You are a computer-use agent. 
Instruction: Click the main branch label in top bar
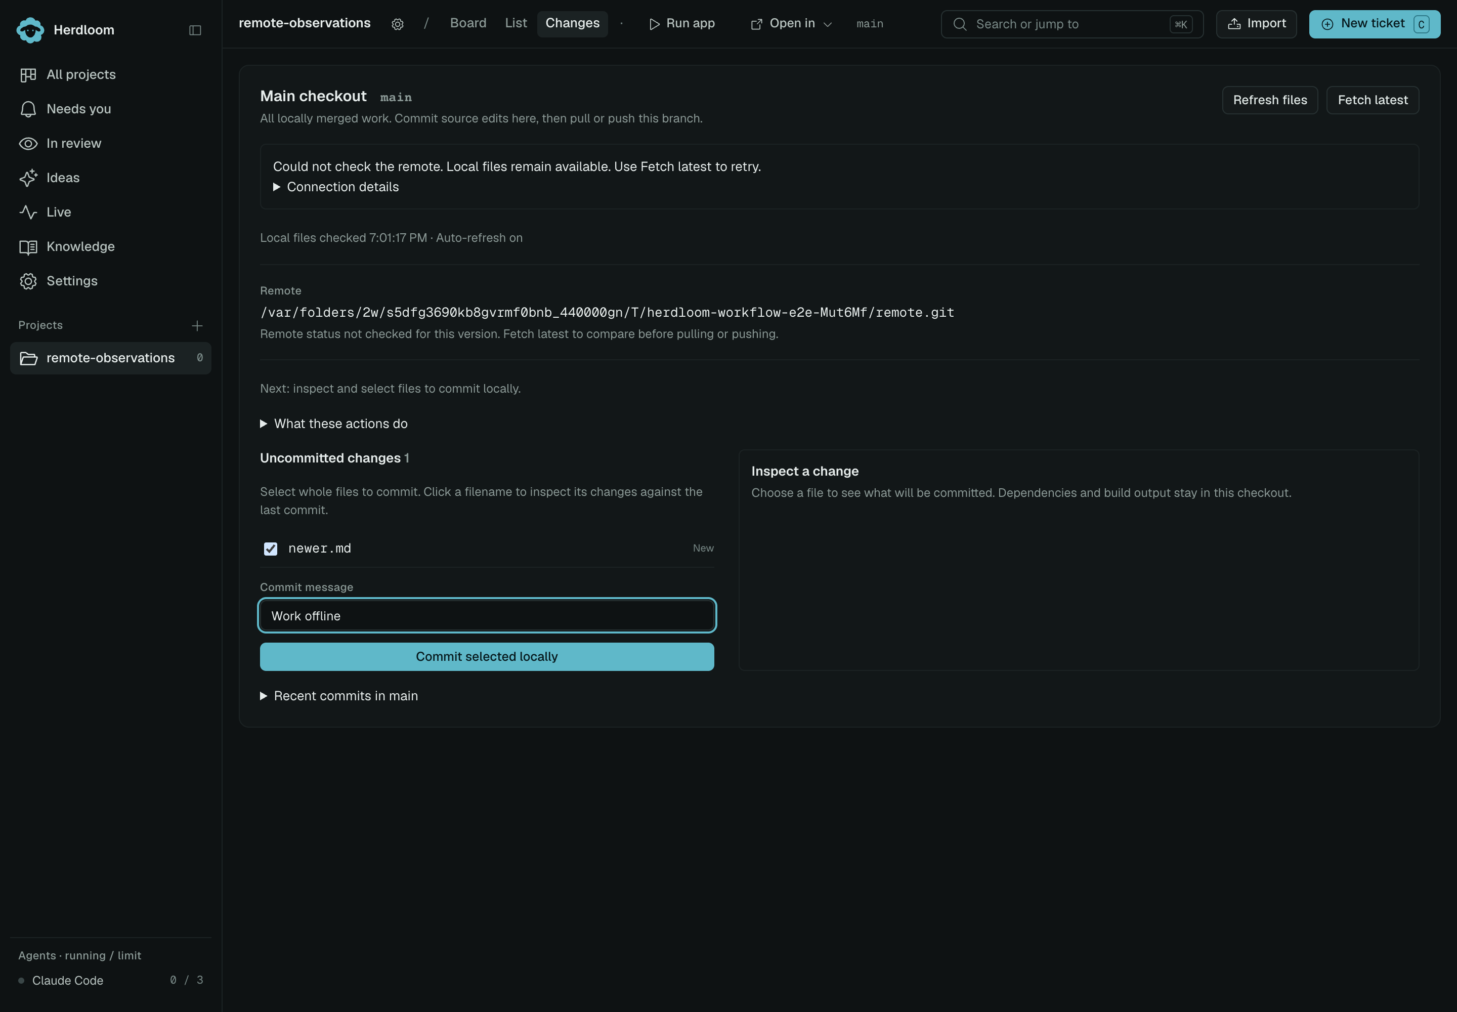tap(869, 24)
